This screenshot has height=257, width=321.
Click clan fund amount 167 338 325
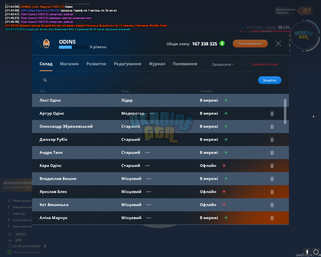[x=205, y=44]
